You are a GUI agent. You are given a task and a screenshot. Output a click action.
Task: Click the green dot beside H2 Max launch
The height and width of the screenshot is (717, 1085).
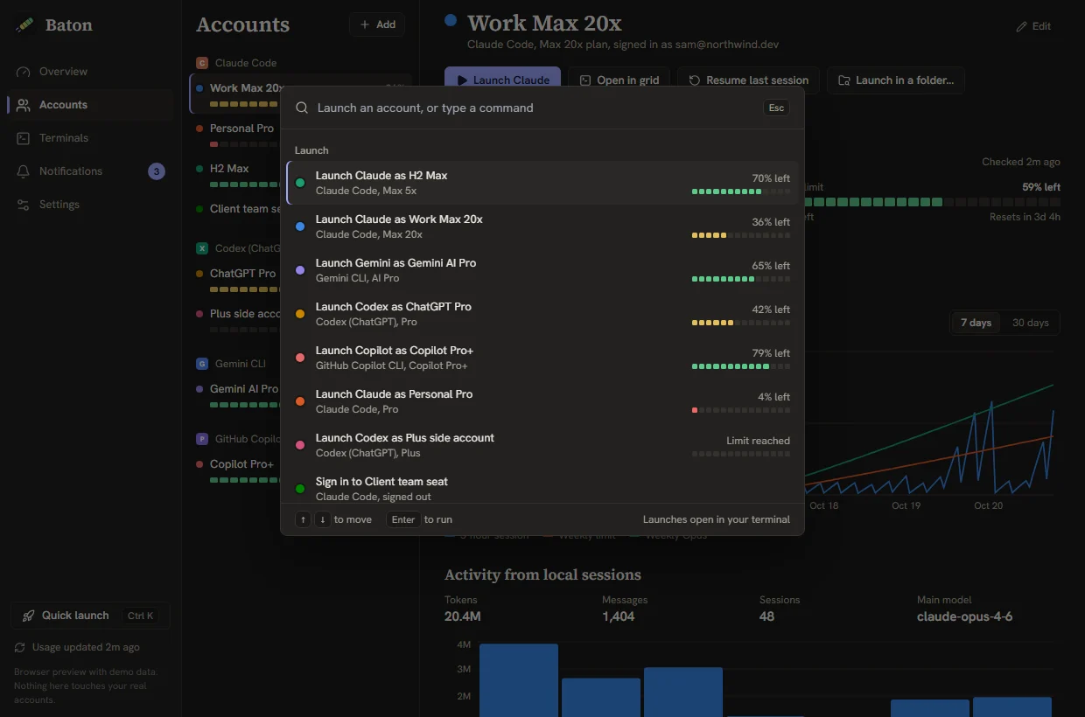(300, 183)
